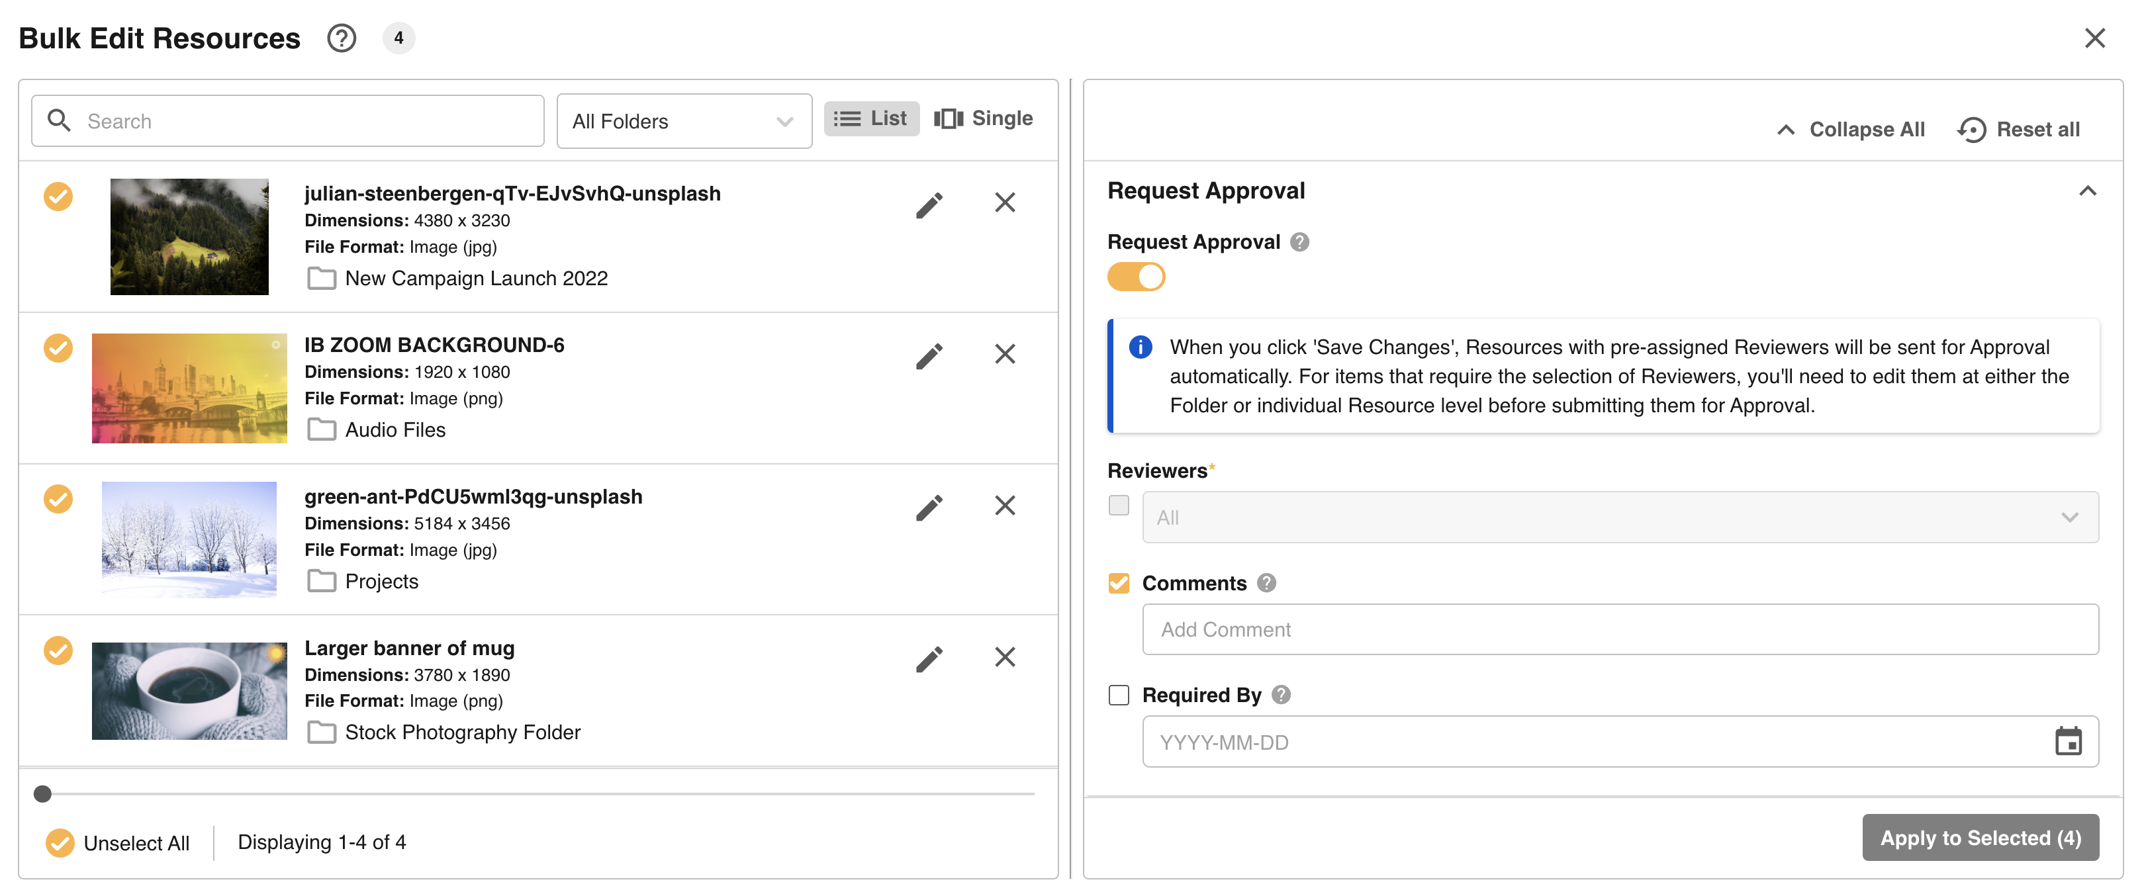Open the calendar date picker icon
2146x896 pixels.
pos(2068,741)
